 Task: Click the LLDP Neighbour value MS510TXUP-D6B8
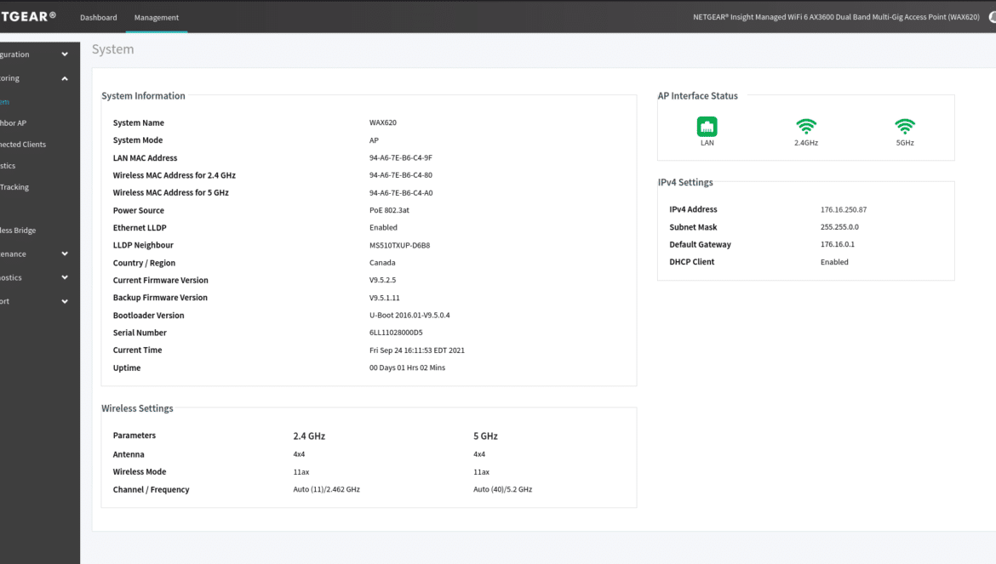point(399,246)
